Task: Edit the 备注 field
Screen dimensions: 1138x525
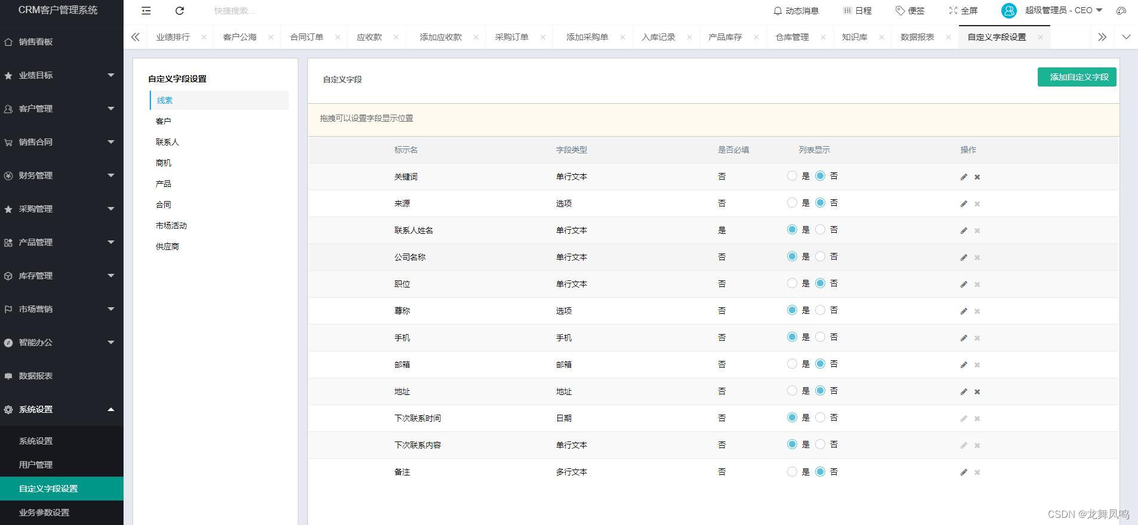Action: click(964, 472)
